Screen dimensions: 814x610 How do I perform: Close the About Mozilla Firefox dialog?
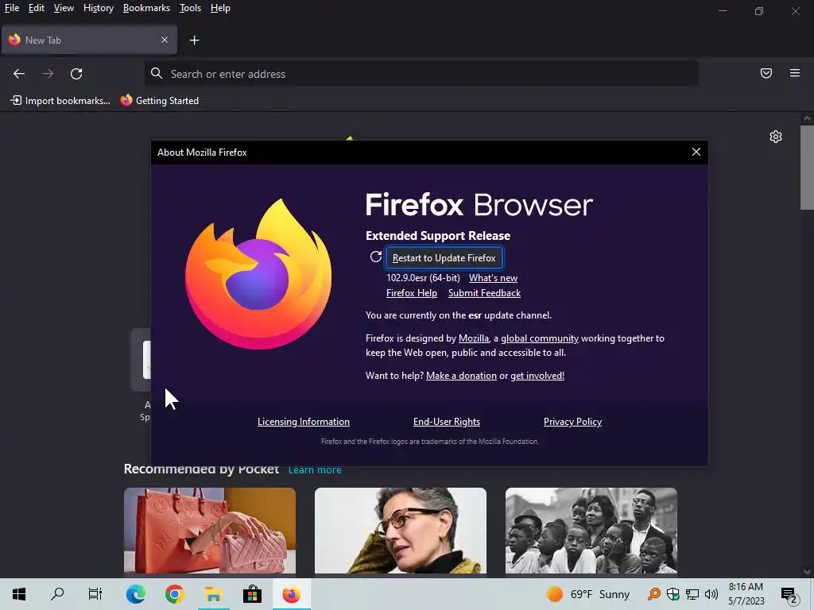pos(696,152)
